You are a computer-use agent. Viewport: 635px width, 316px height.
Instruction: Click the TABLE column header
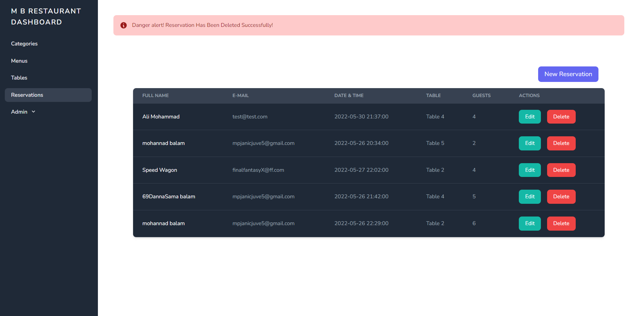(433, 96)
